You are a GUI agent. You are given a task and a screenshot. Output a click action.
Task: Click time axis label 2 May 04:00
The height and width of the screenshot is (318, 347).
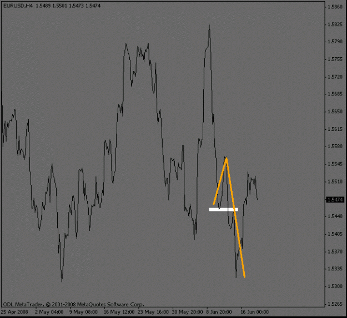[49, 312]
